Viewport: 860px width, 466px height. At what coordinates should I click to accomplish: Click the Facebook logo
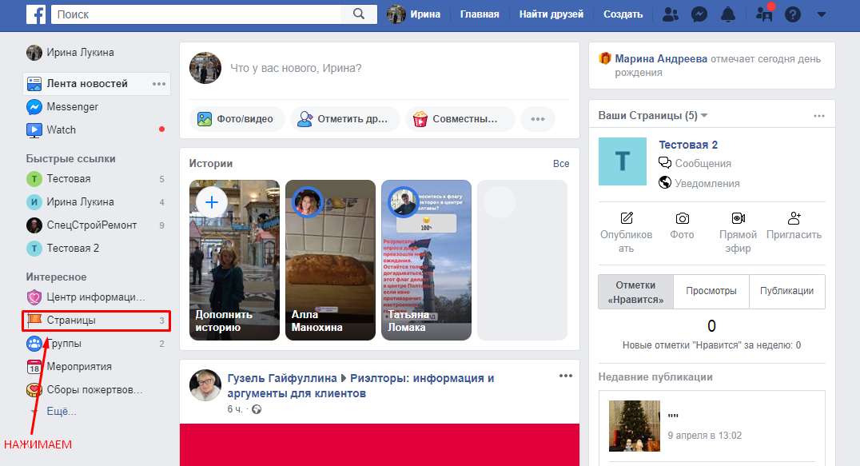[36, 14]
